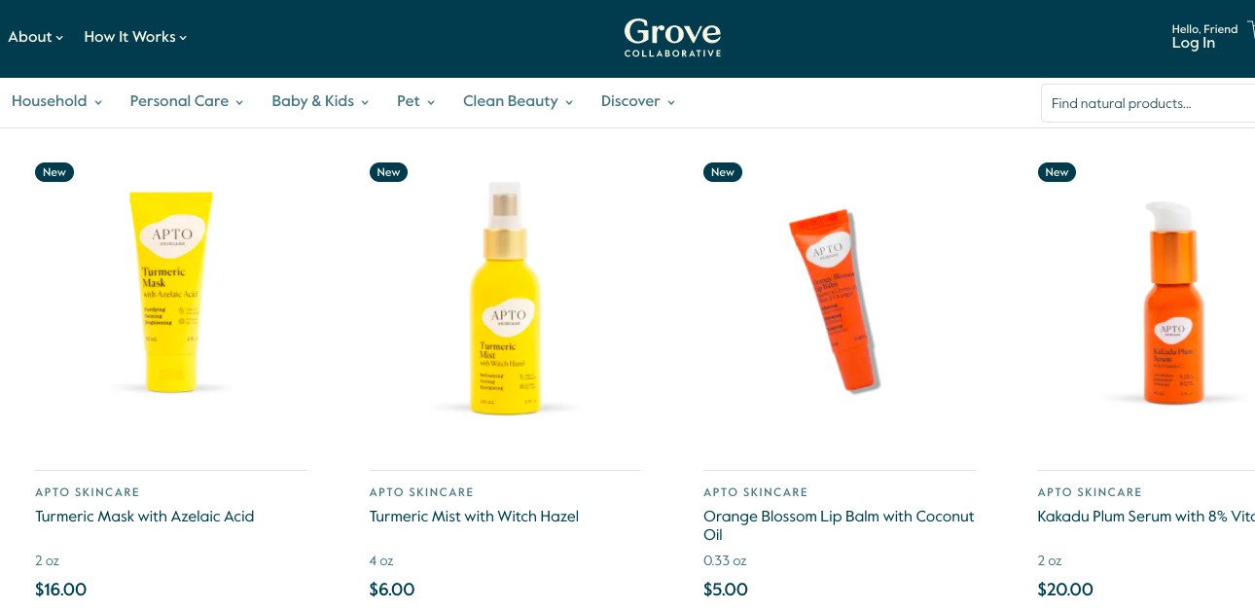The height and width of the screenshot is (609, 1255).
Task: Open the Personal Care menu
Action: (x=187, y=101)
